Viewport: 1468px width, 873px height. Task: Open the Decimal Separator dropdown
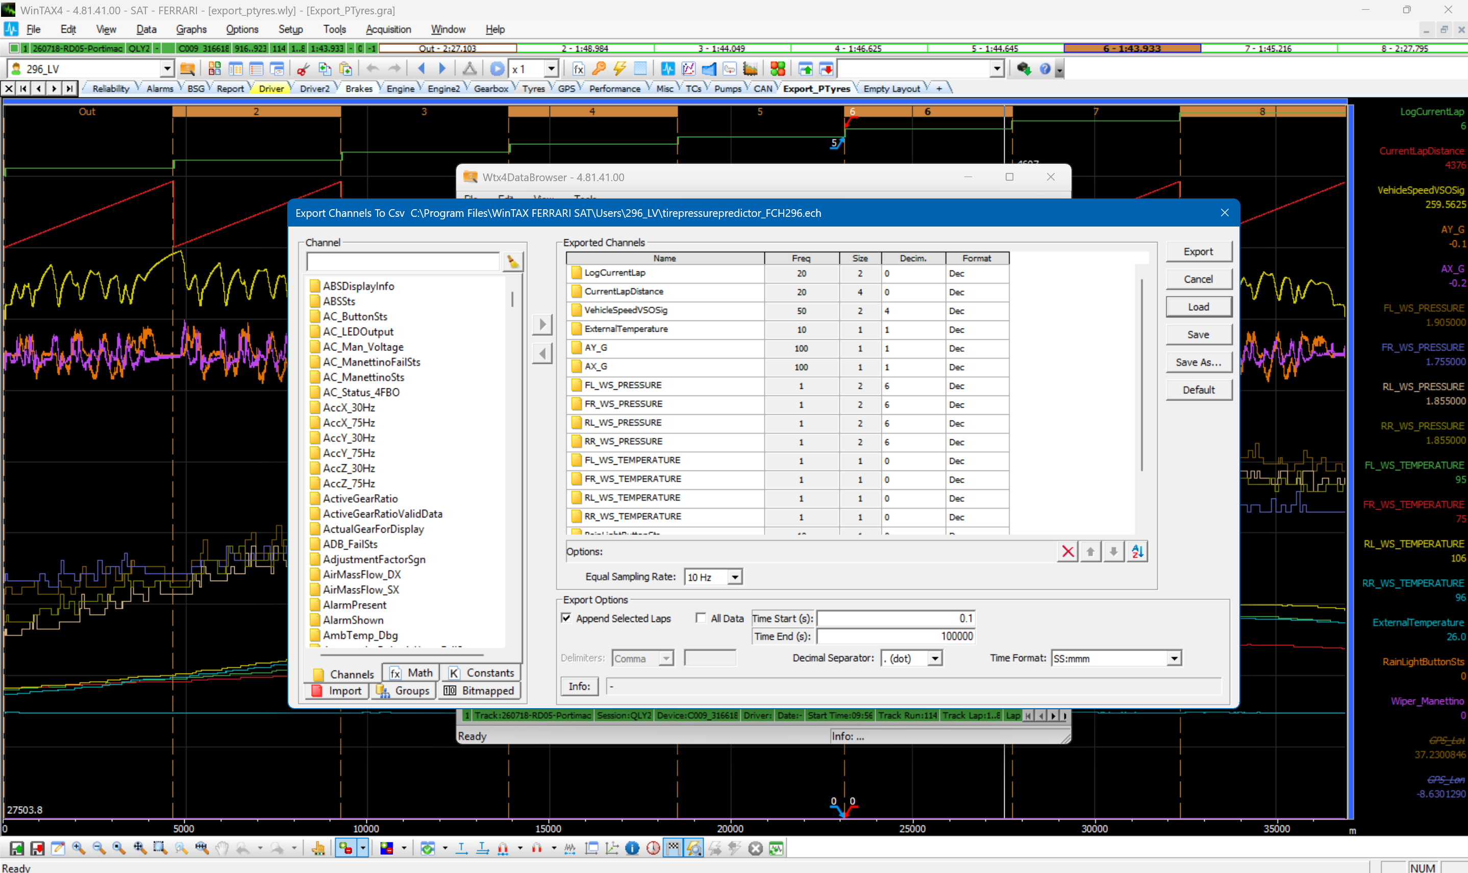[935, 658]
